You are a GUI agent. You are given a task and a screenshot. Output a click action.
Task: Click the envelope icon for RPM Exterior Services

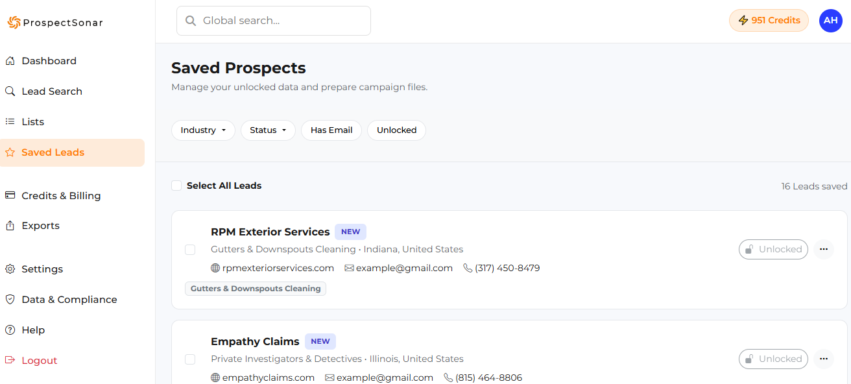tap(349, 268)
